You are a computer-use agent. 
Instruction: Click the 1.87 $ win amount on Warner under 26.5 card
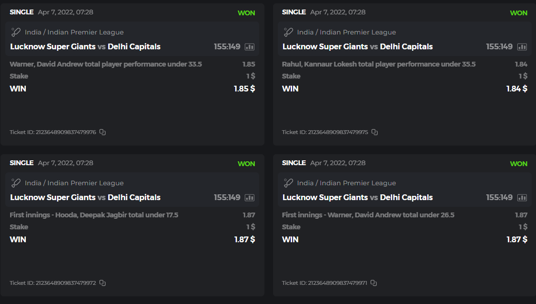pos(517,239)
